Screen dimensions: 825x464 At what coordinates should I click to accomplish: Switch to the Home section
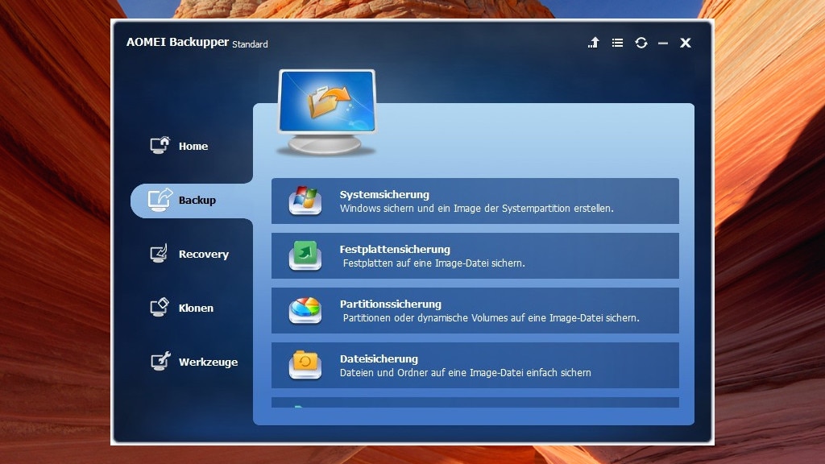tap(193, 146)
